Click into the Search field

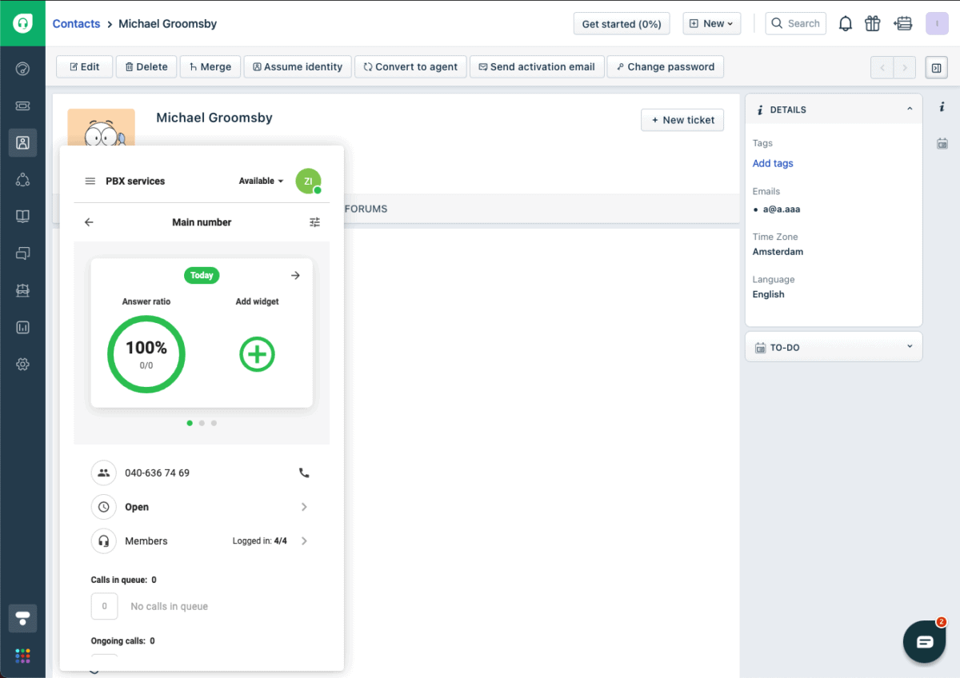coord(795,24)
